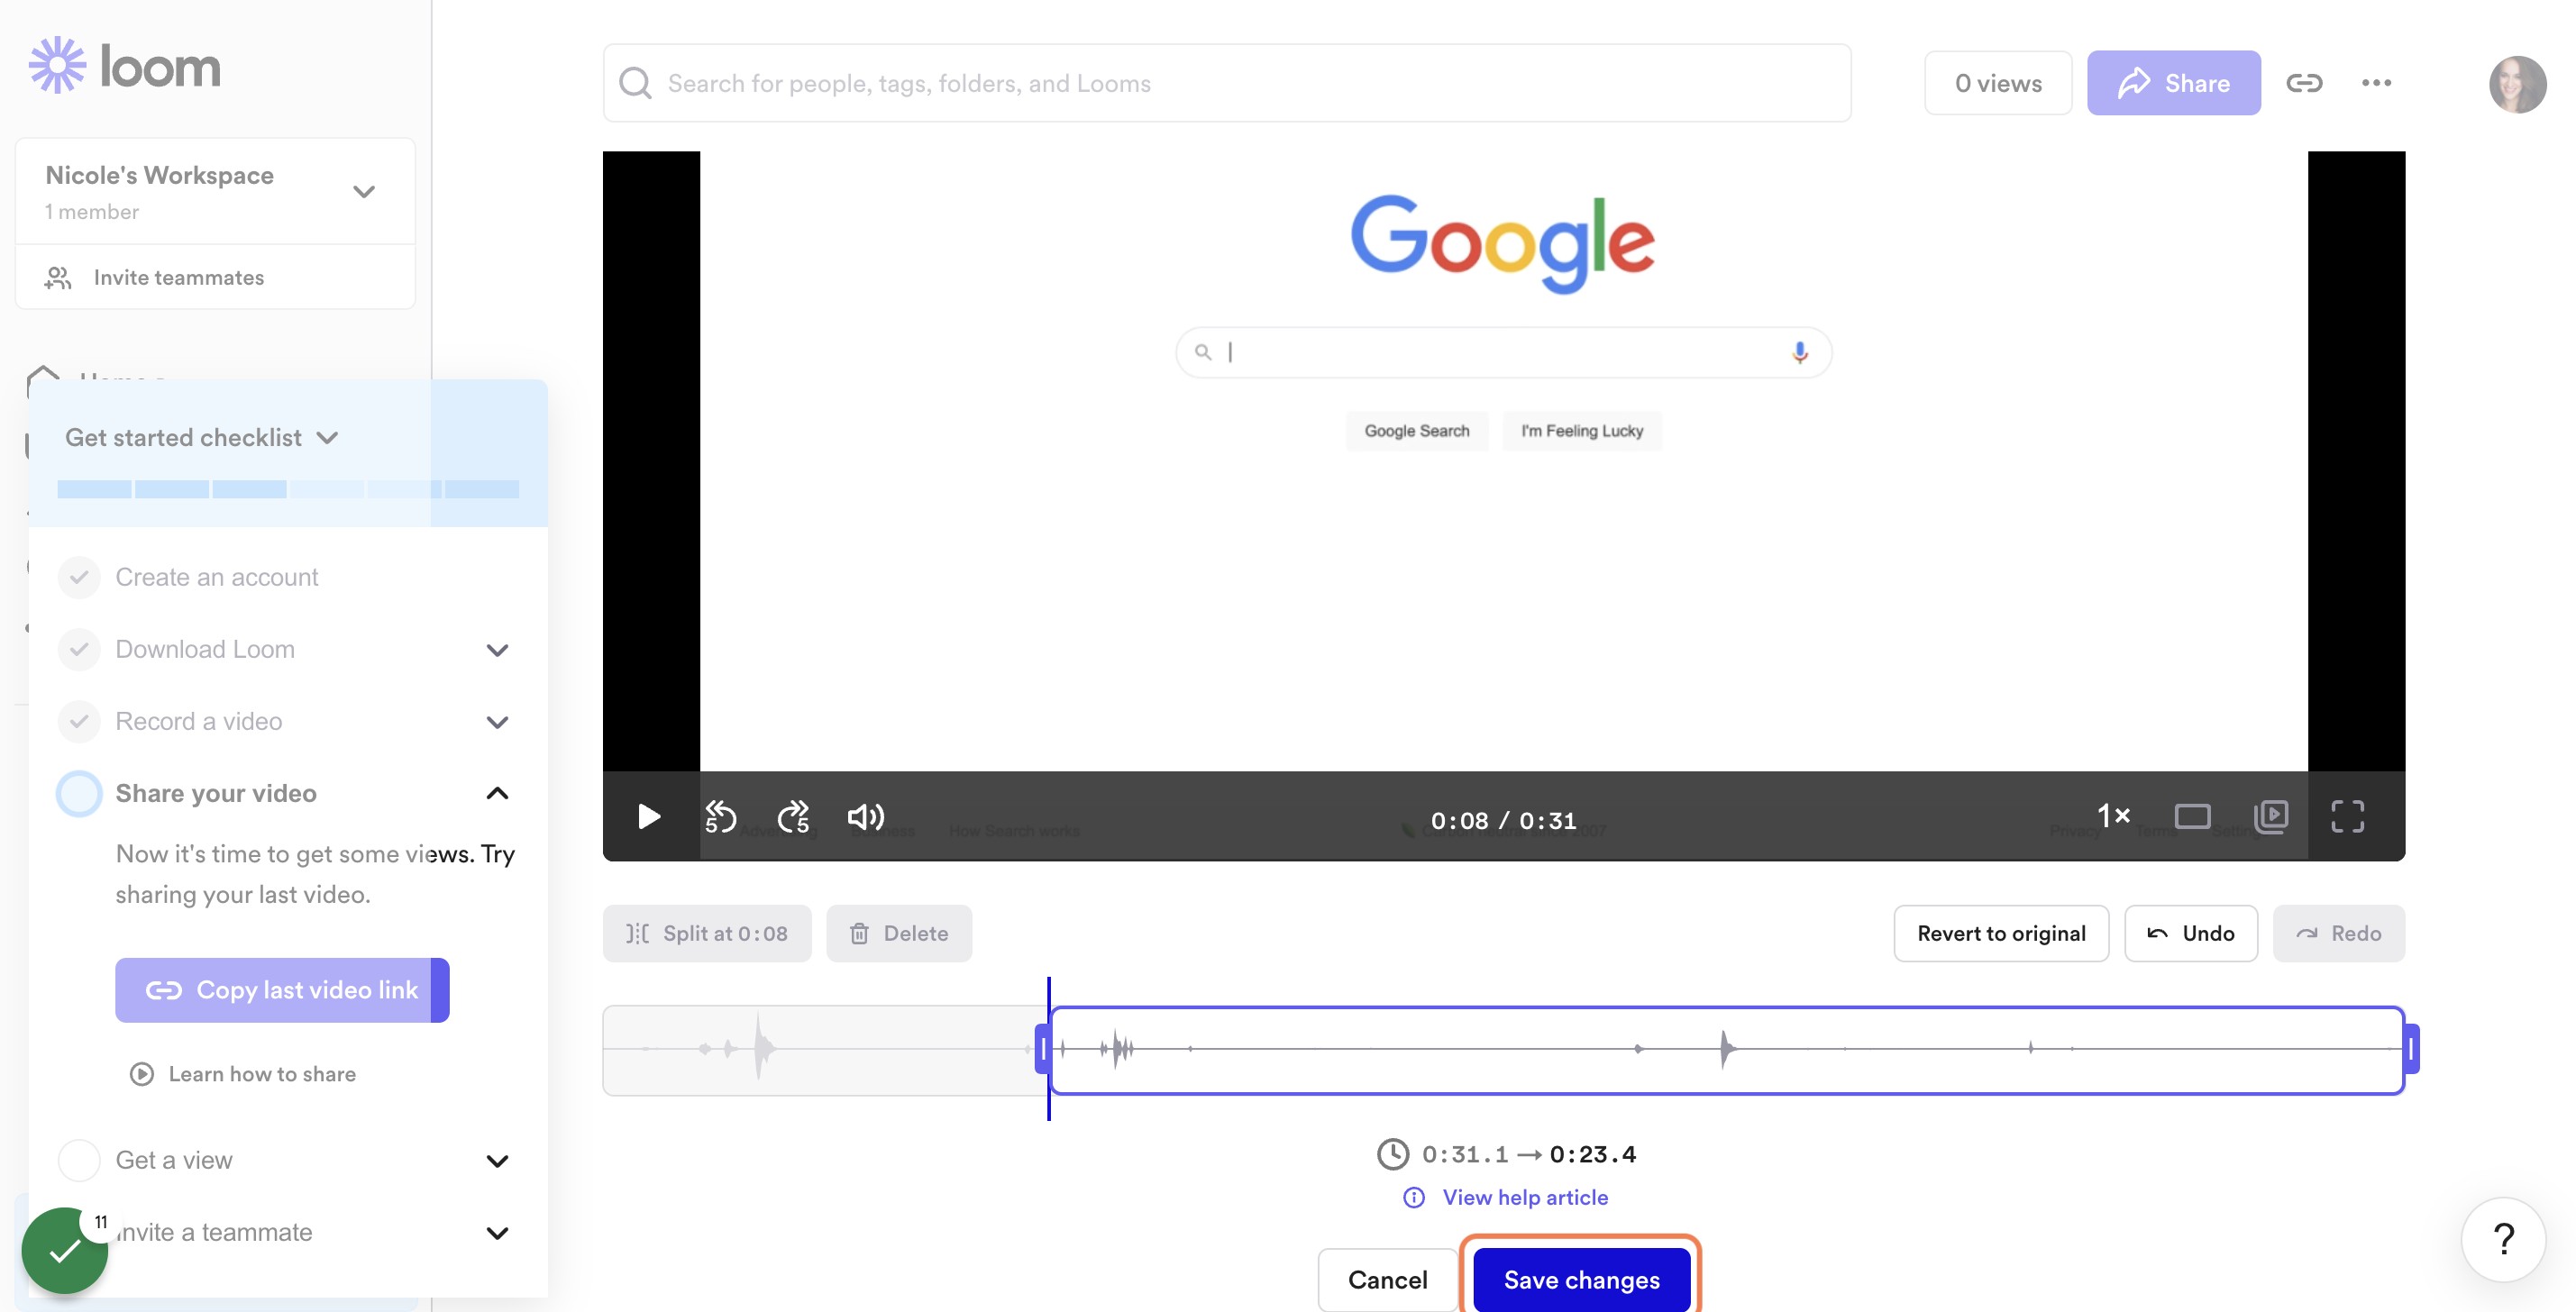
Task: Click Copy last video link
Action: click(x=282, y=990)
